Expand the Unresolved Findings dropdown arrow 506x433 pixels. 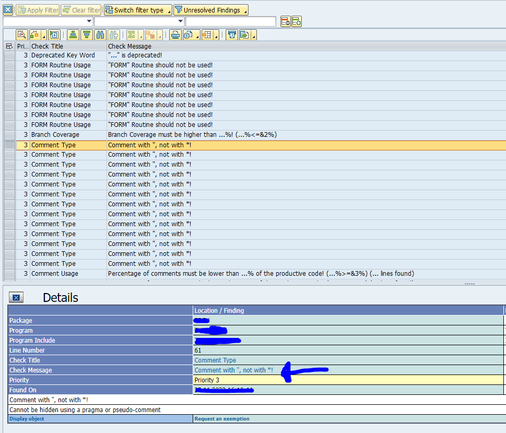click(244, 9)
